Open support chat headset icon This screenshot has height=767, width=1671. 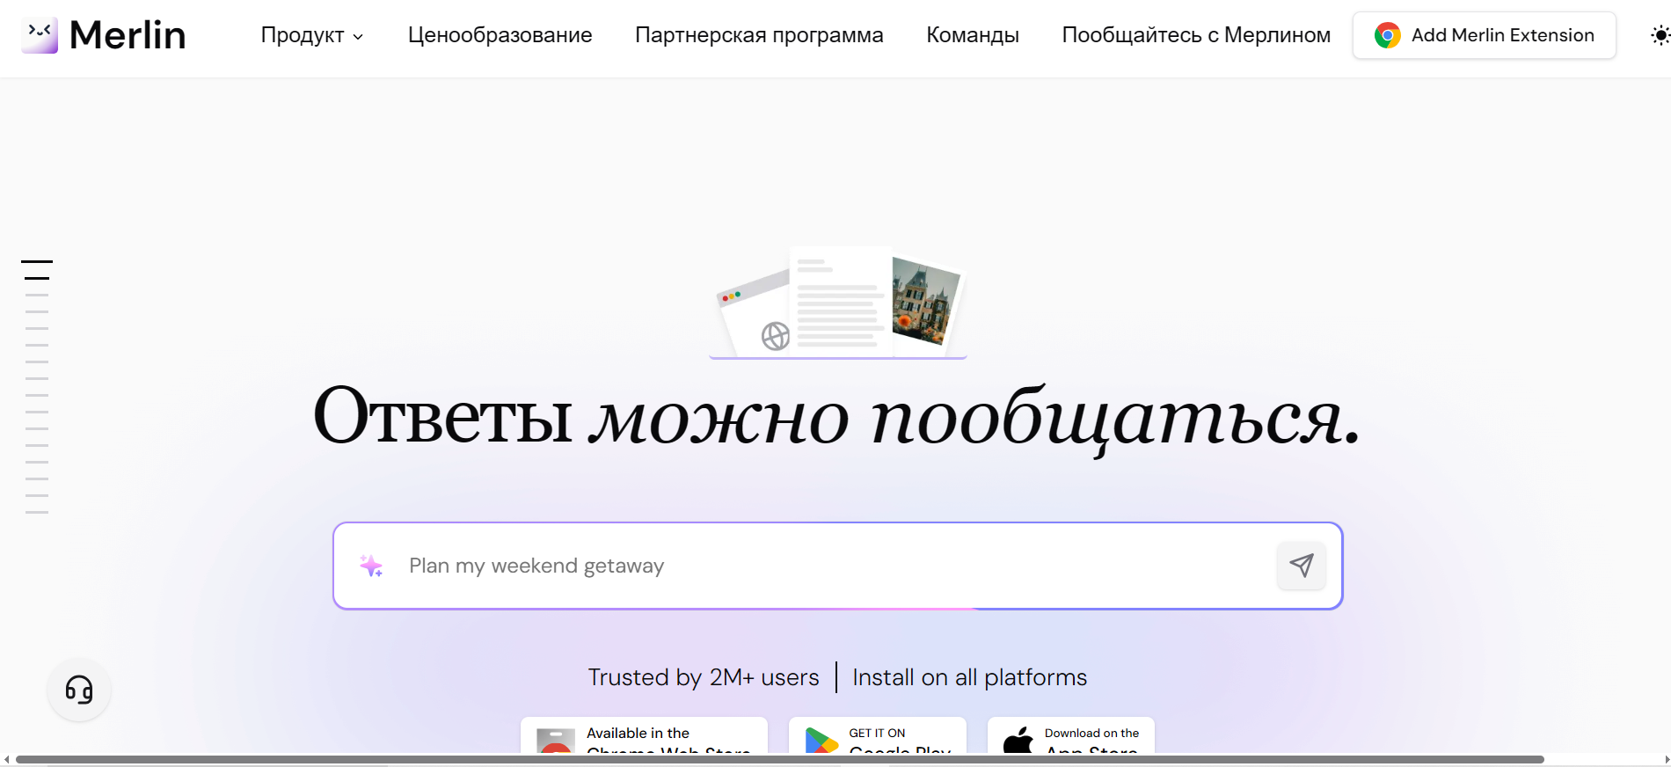pyautogui.click(x=79, y=690)
